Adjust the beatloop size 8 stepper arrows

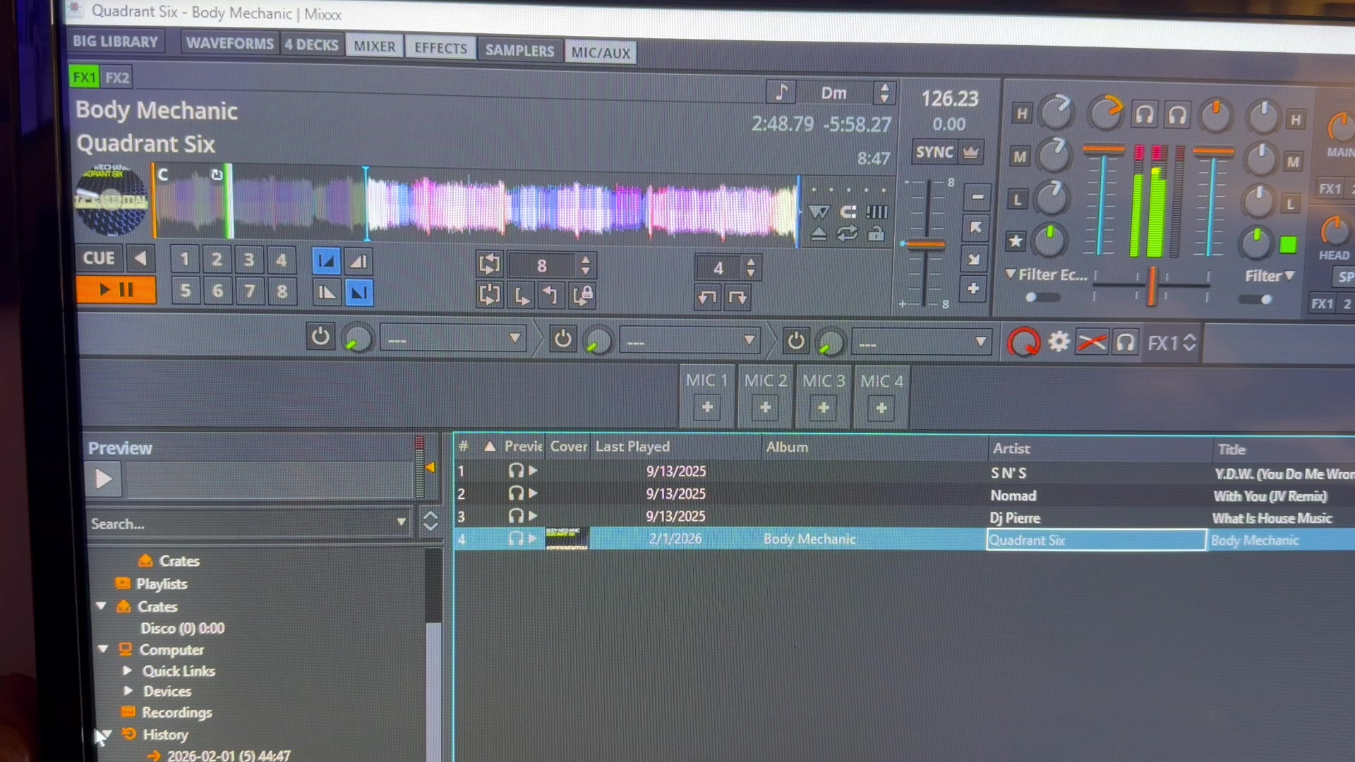click(585, 265)
